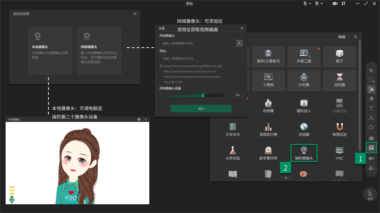Screen dimensions: 380x213
Task: Close the toolbox panel
Action: click(355, 37)
